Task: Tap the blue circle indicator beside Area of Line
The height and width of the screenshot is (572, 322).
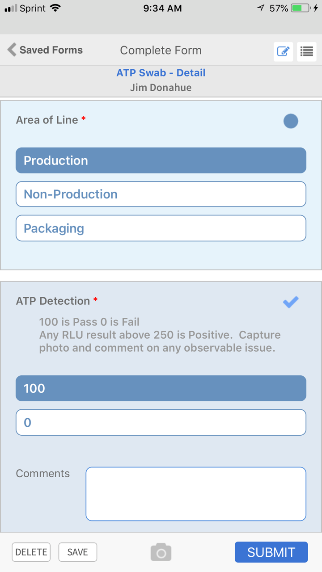Action: [x=291, y=121]
